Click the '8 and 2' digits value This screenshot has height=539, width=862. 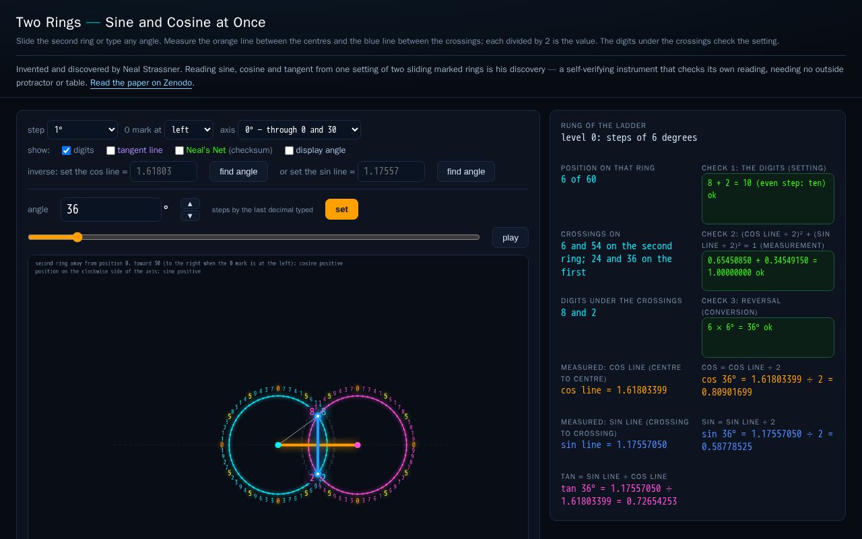(578, 313)
